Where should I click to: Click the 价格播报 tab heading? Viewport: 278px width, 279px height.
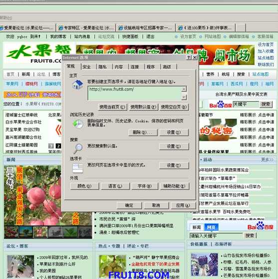(199, 244)
